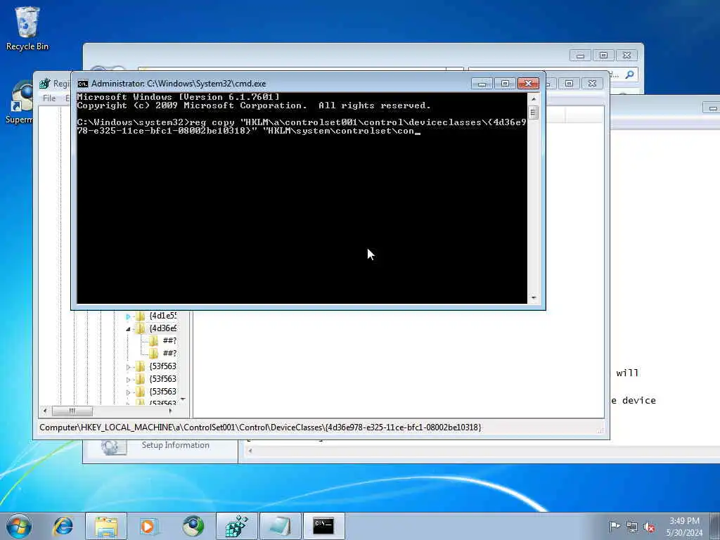Select the {4d36e9 key folder icon

point(141,329)
